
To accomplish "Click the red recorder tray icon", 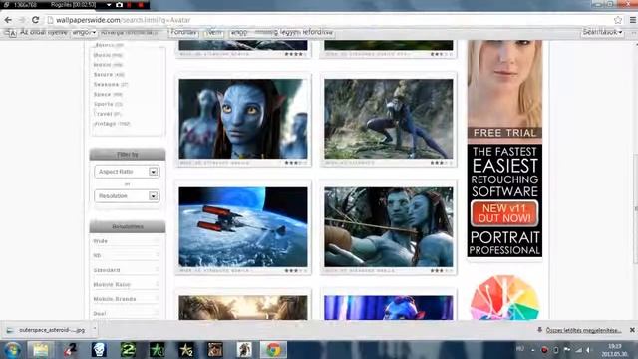I will [544, 350].
